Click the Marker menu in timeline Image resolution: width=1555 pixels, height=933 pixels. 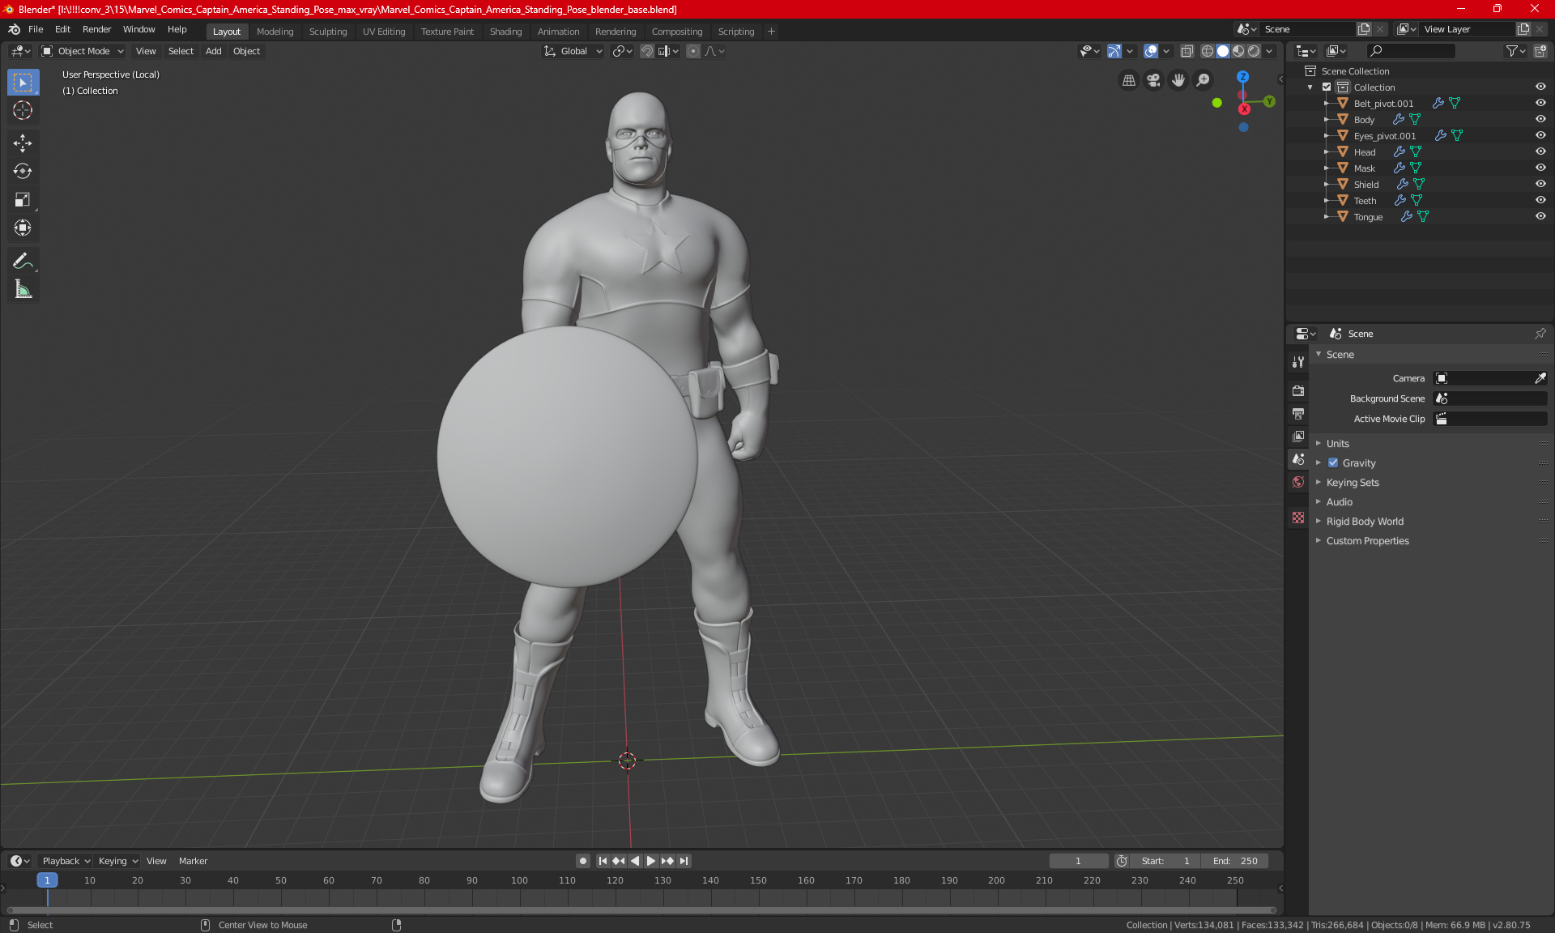pyautogui.click(x=193, y=861)
